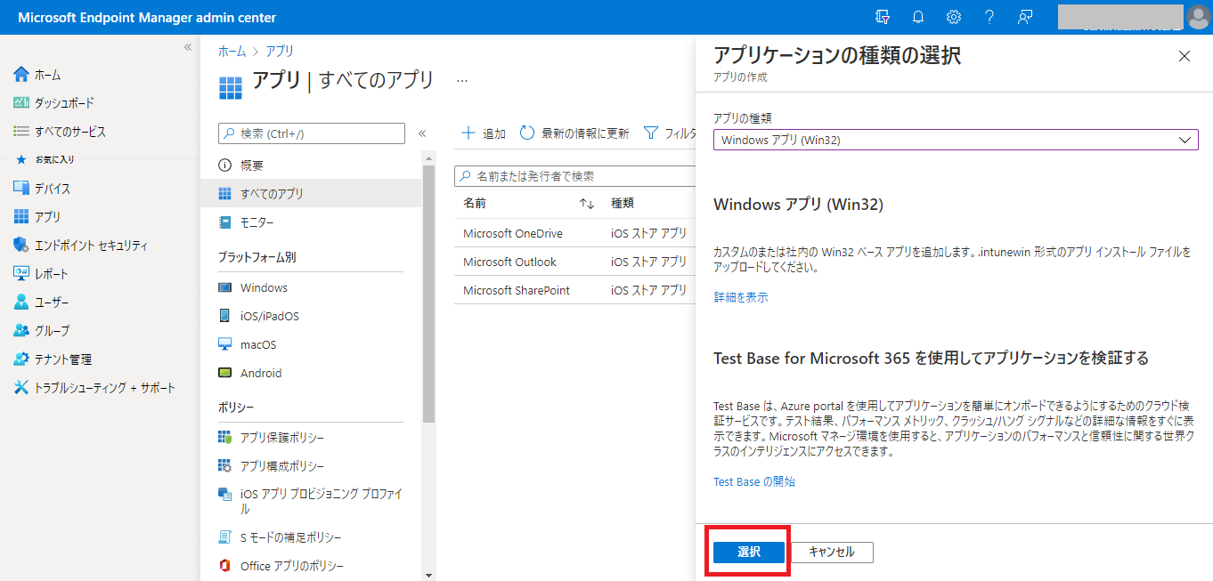Click the 詳細を表示 link
Screen dimensions: 1213x581
click(741, 297)
